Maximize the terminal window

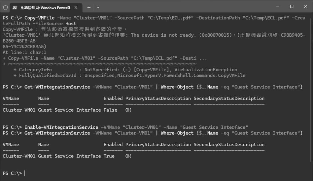[292, 6]
